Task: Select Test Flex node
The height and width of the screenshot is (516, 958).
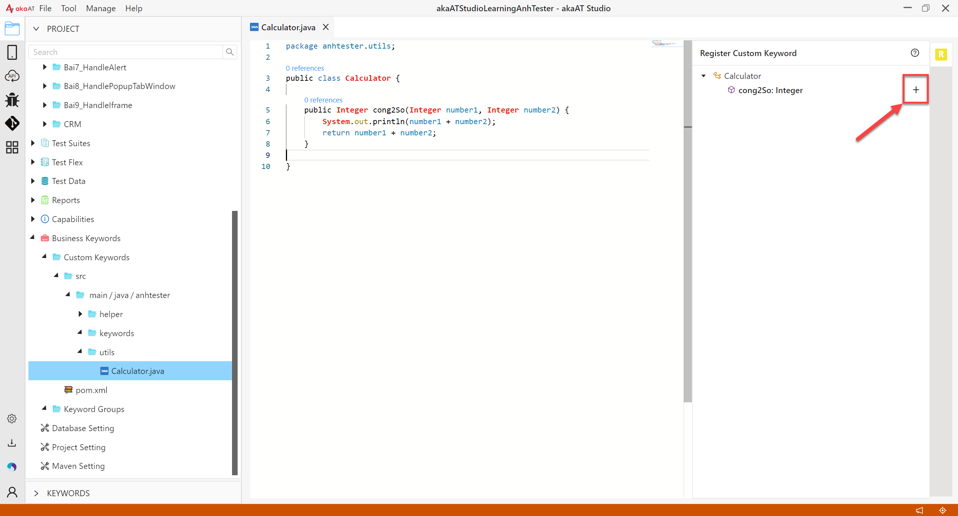Action: click(67, 162)
